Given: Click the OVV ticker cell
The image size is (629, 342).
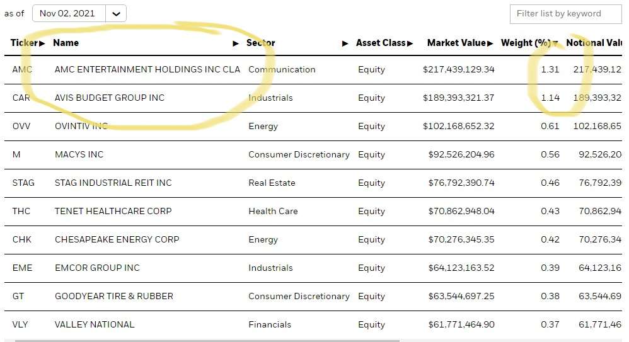Looking at the screenshot, I should (x=21, y=126).
